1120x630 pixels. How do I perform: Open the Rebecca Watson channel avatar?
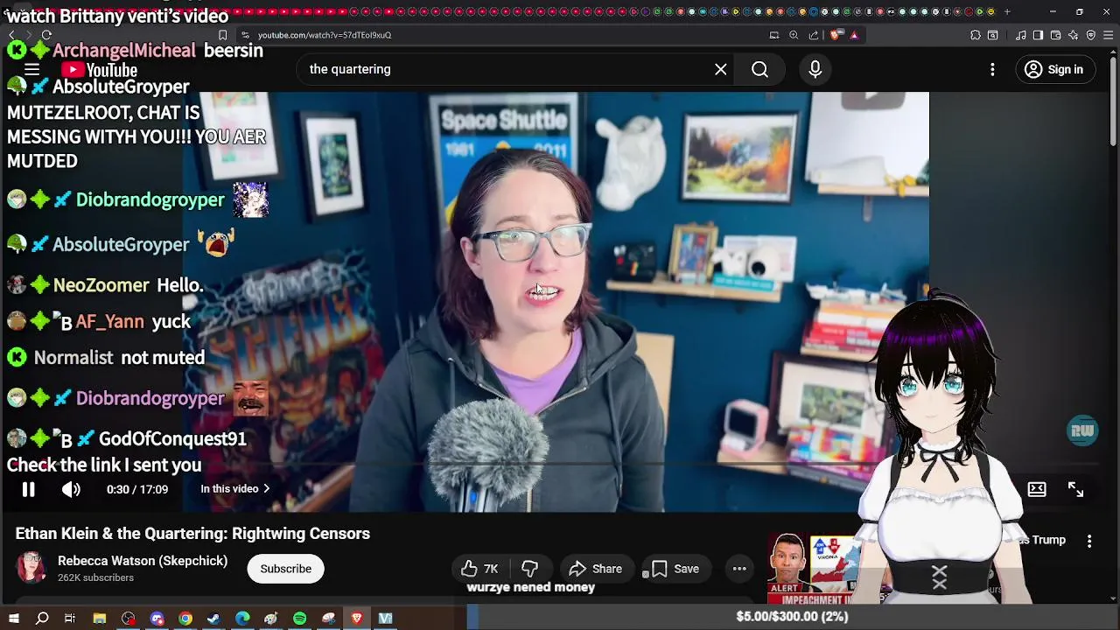[x=31, y=569]
